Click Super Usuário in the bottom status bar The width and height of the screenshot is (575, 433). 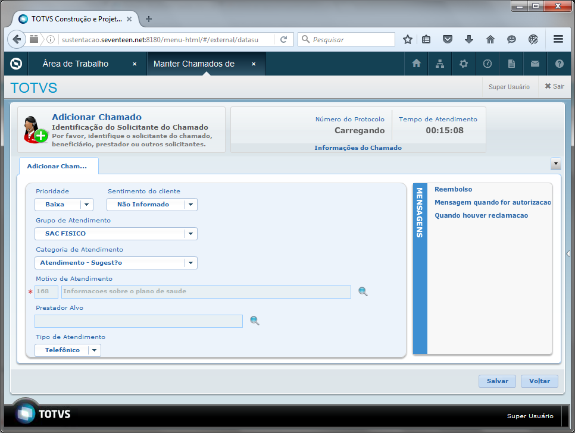point(530,416)
